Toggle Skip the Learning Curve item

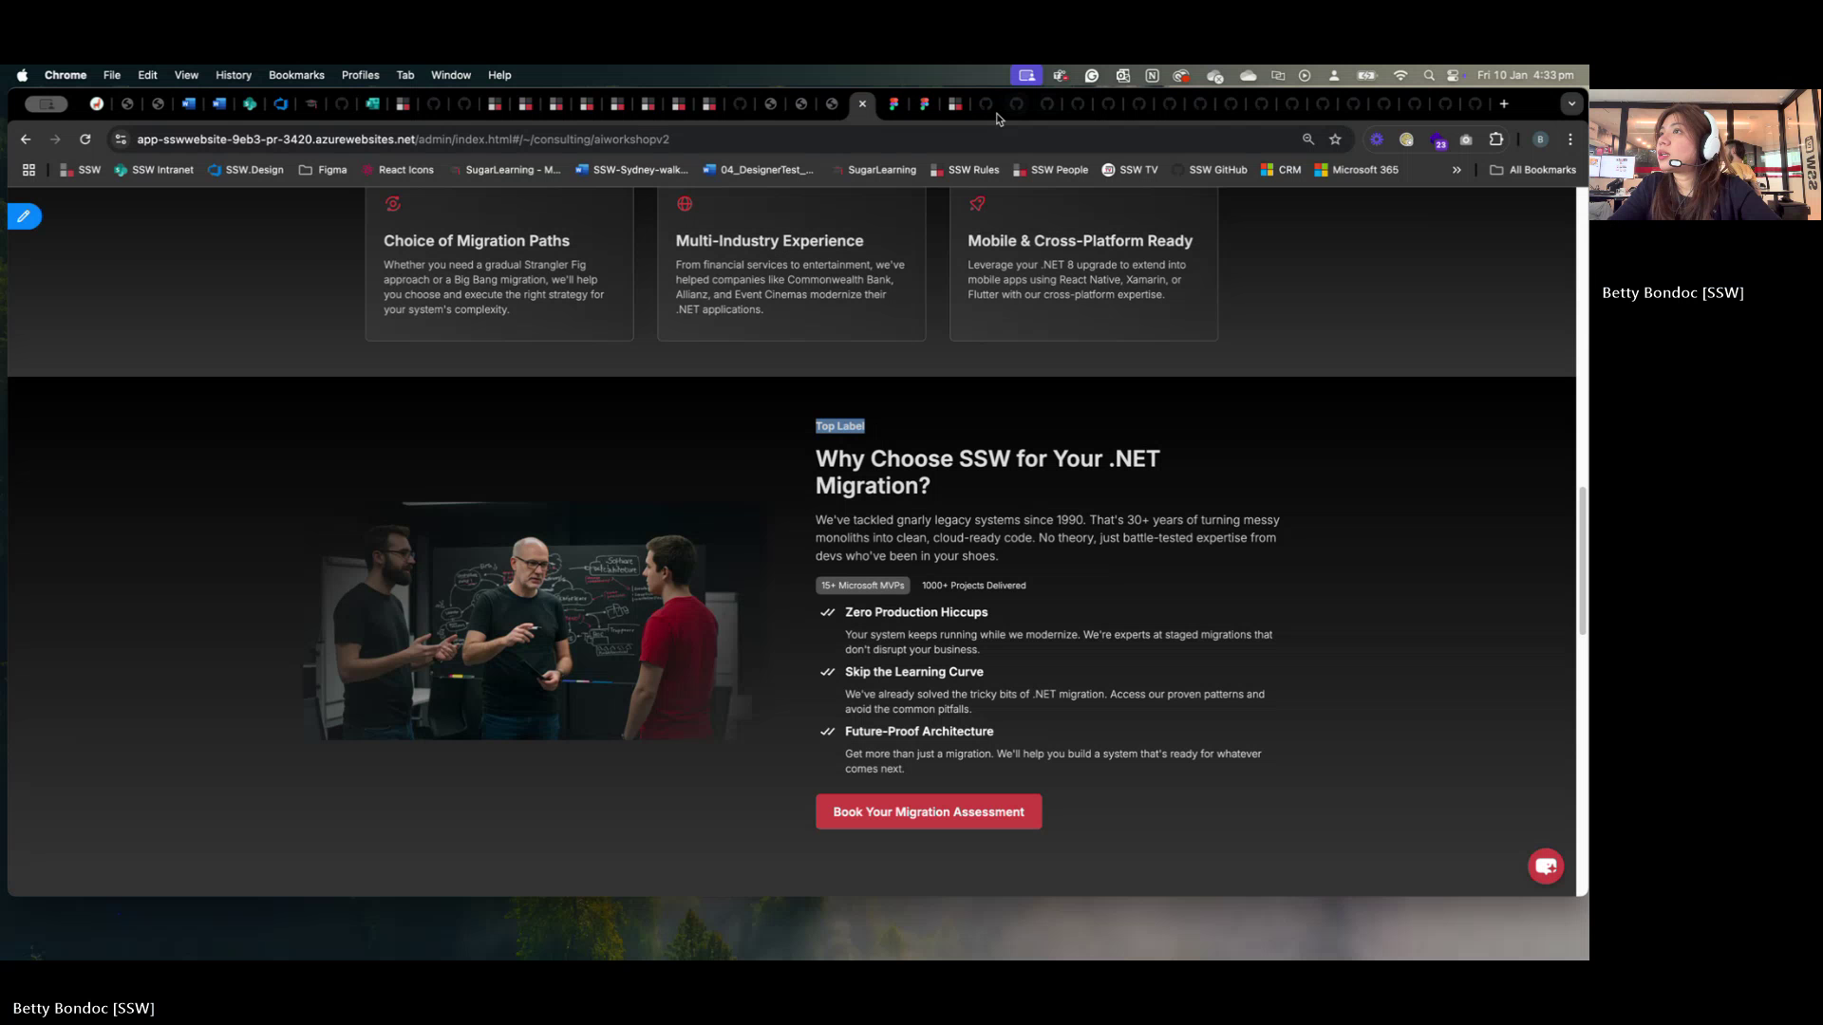[x=826, y=671]
